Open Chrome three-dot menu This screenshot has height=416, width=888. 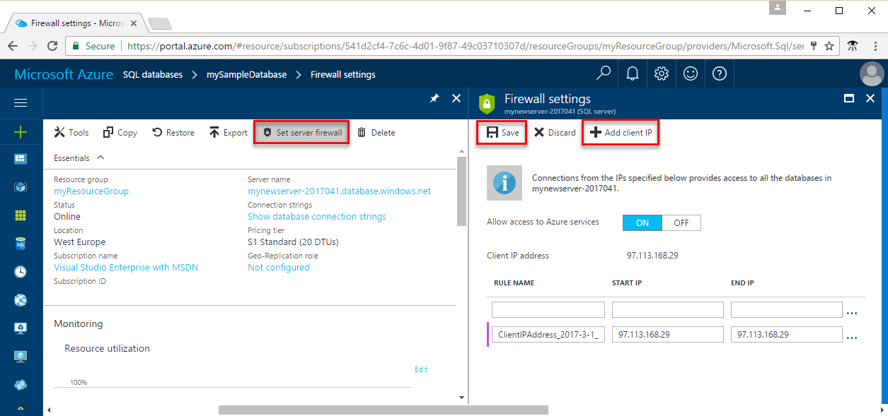coord(875,46)
